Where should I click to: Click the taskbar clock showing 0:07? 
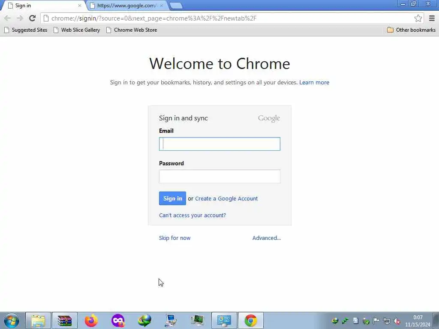tap(418, 321)
